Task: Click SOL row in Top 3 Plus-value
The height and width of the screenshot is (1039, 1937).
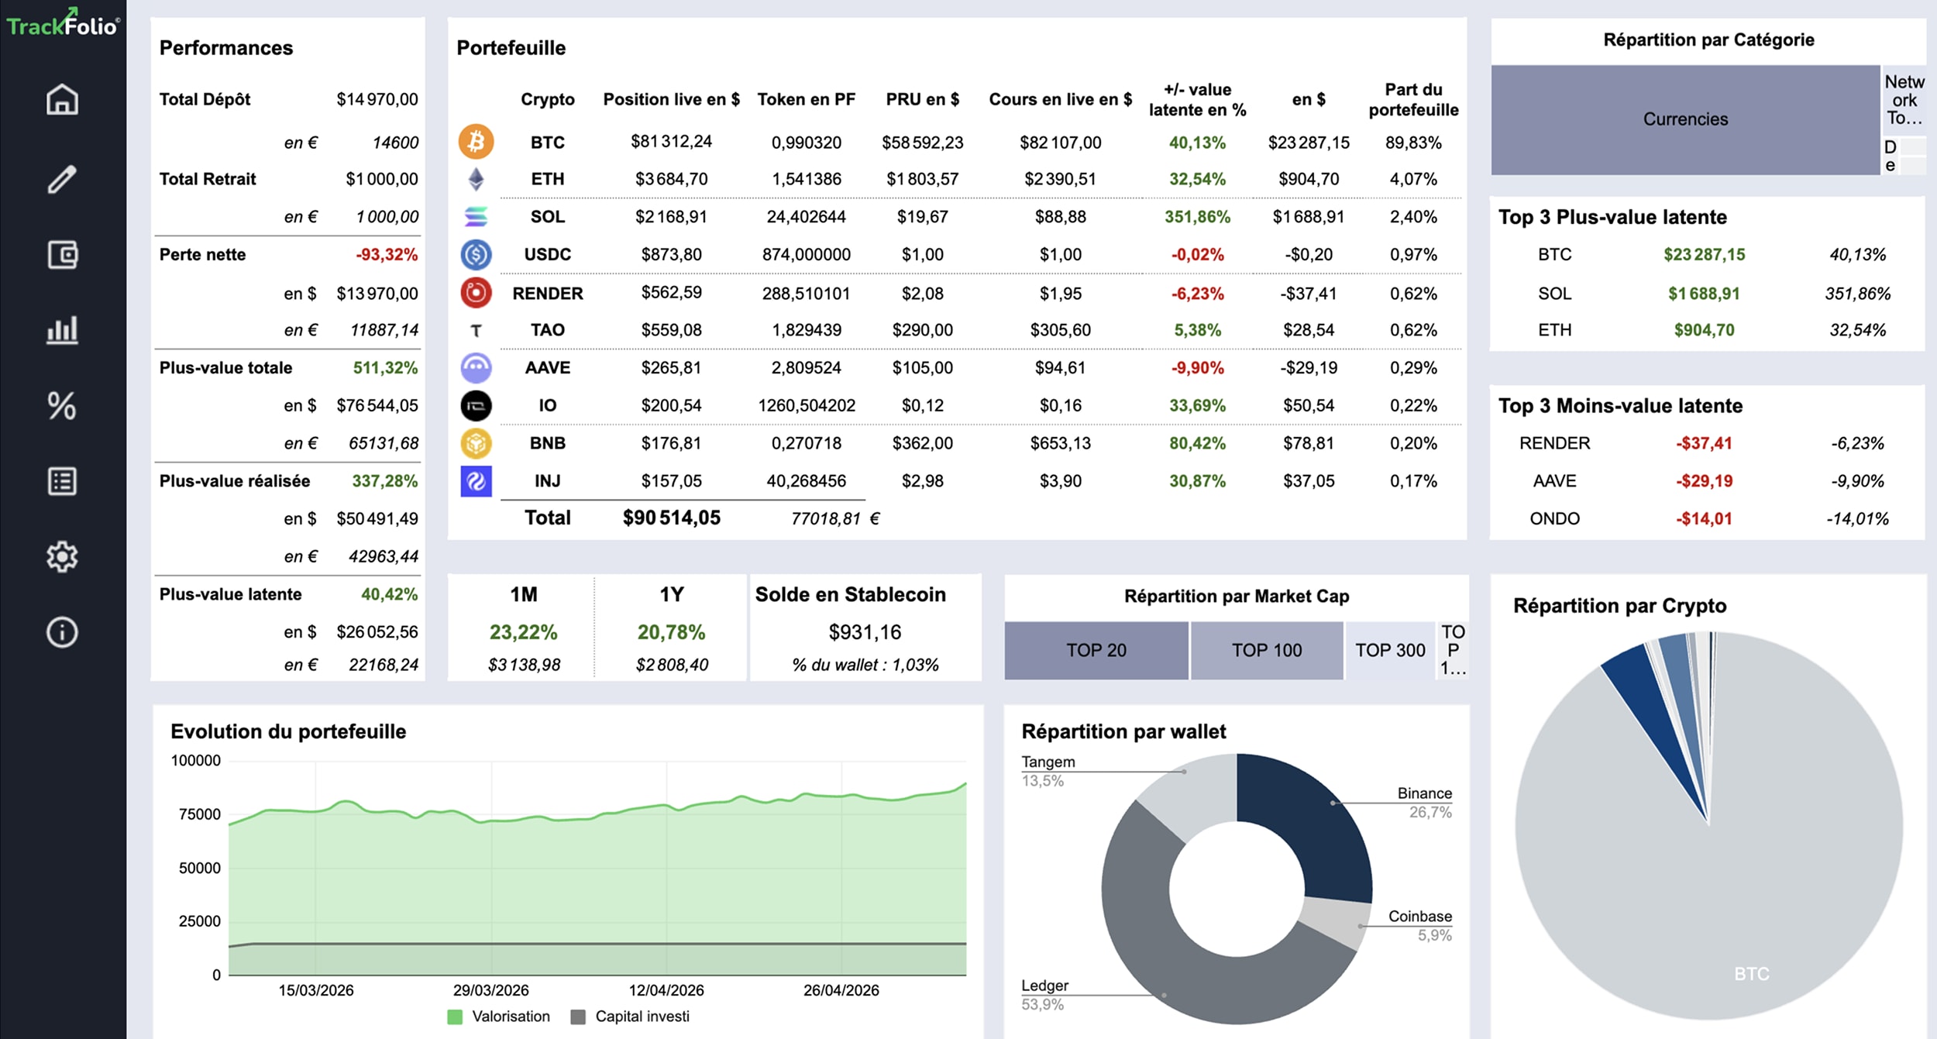Action: pyautogui.click(x=1708, y=294)
